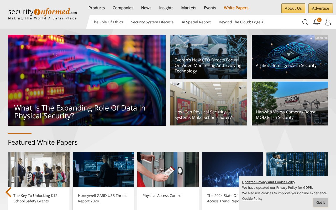Click the About Us button
Viewport: 336px width, 210px height.
293,8
